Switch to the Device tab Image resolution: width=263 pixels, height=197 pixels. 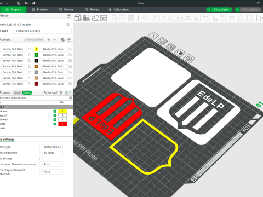[66, 10]
